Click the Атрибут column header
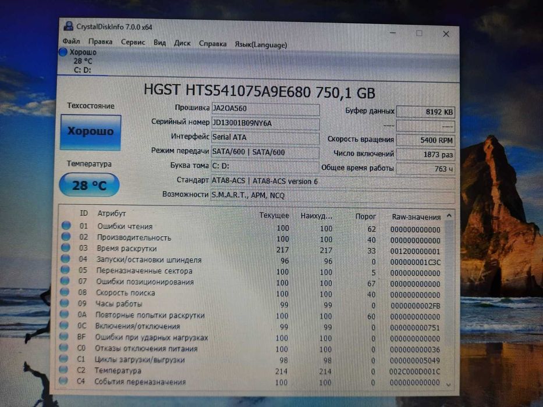Screen dimensions: 543x407 [x=112, y=213]
